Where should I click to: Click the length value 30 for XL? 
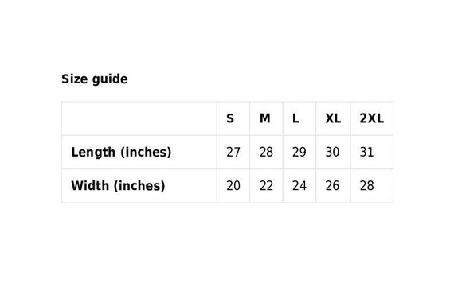pyautogui.click(x=332, y=153)
